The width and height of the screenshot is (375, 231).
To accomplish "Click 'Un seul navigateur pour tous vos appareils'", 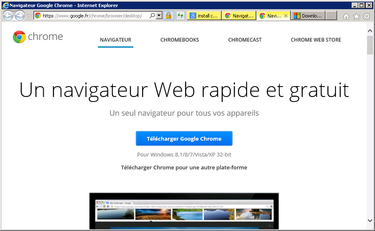I will pos(184,113).
